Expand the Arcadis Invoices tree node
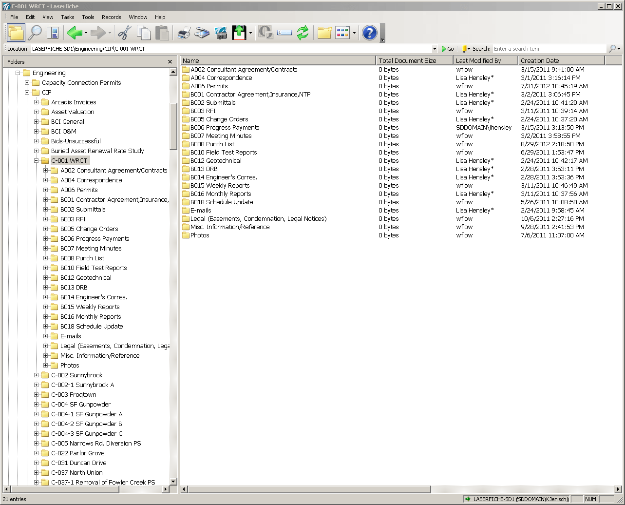 click(36, 102)
